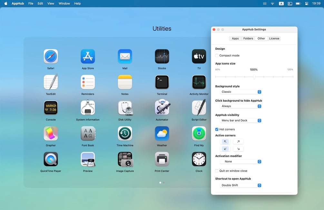Click the Utilities folder title
The image size is (324, 210).
pyautogui.click(x=162, y=28)
